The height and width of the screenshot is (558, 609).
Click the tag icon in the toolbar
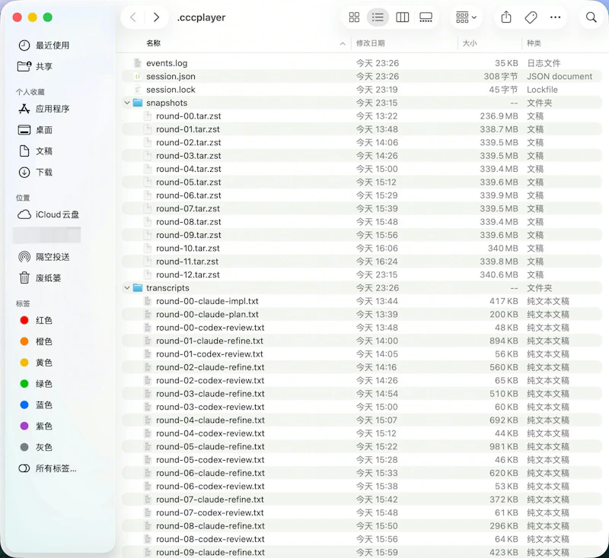[530, 17]
